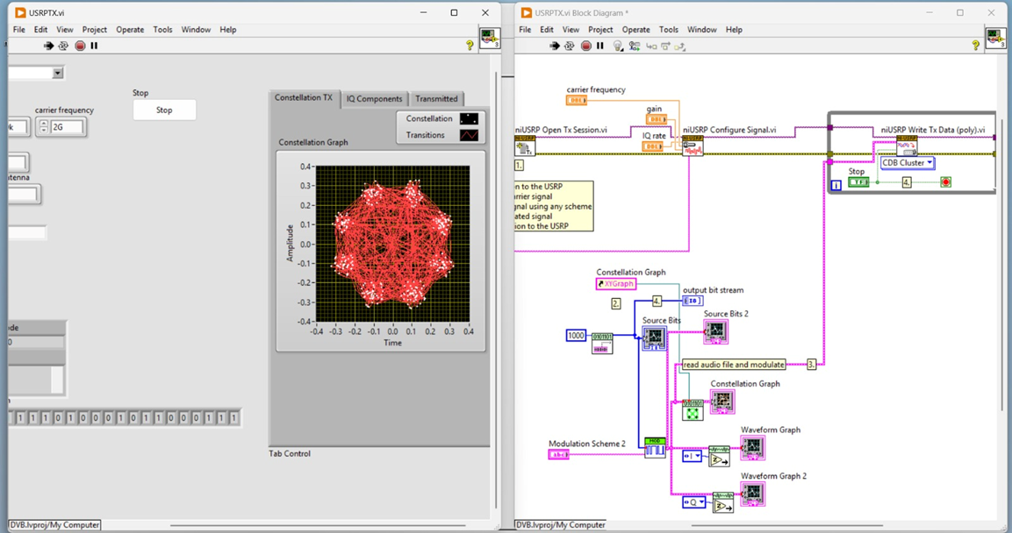This screenshot has width=1012, height=533.
Task: Click Step Into toolbar button
Action: (651, 46)
